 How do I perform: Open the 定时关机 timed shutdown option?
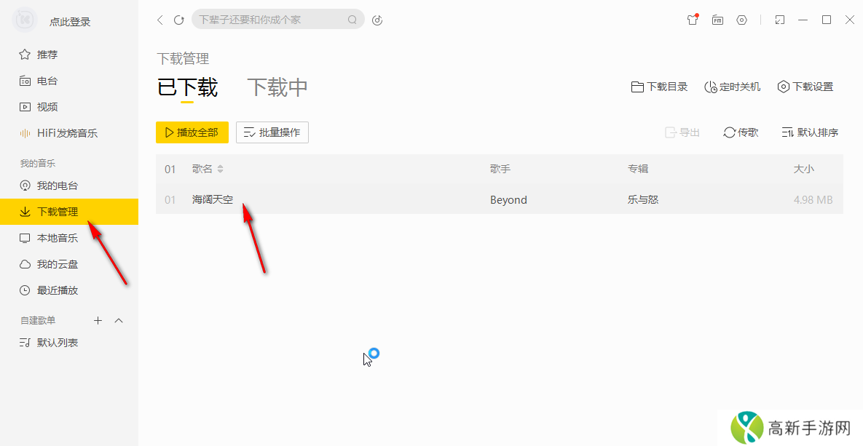pos(732,86)
